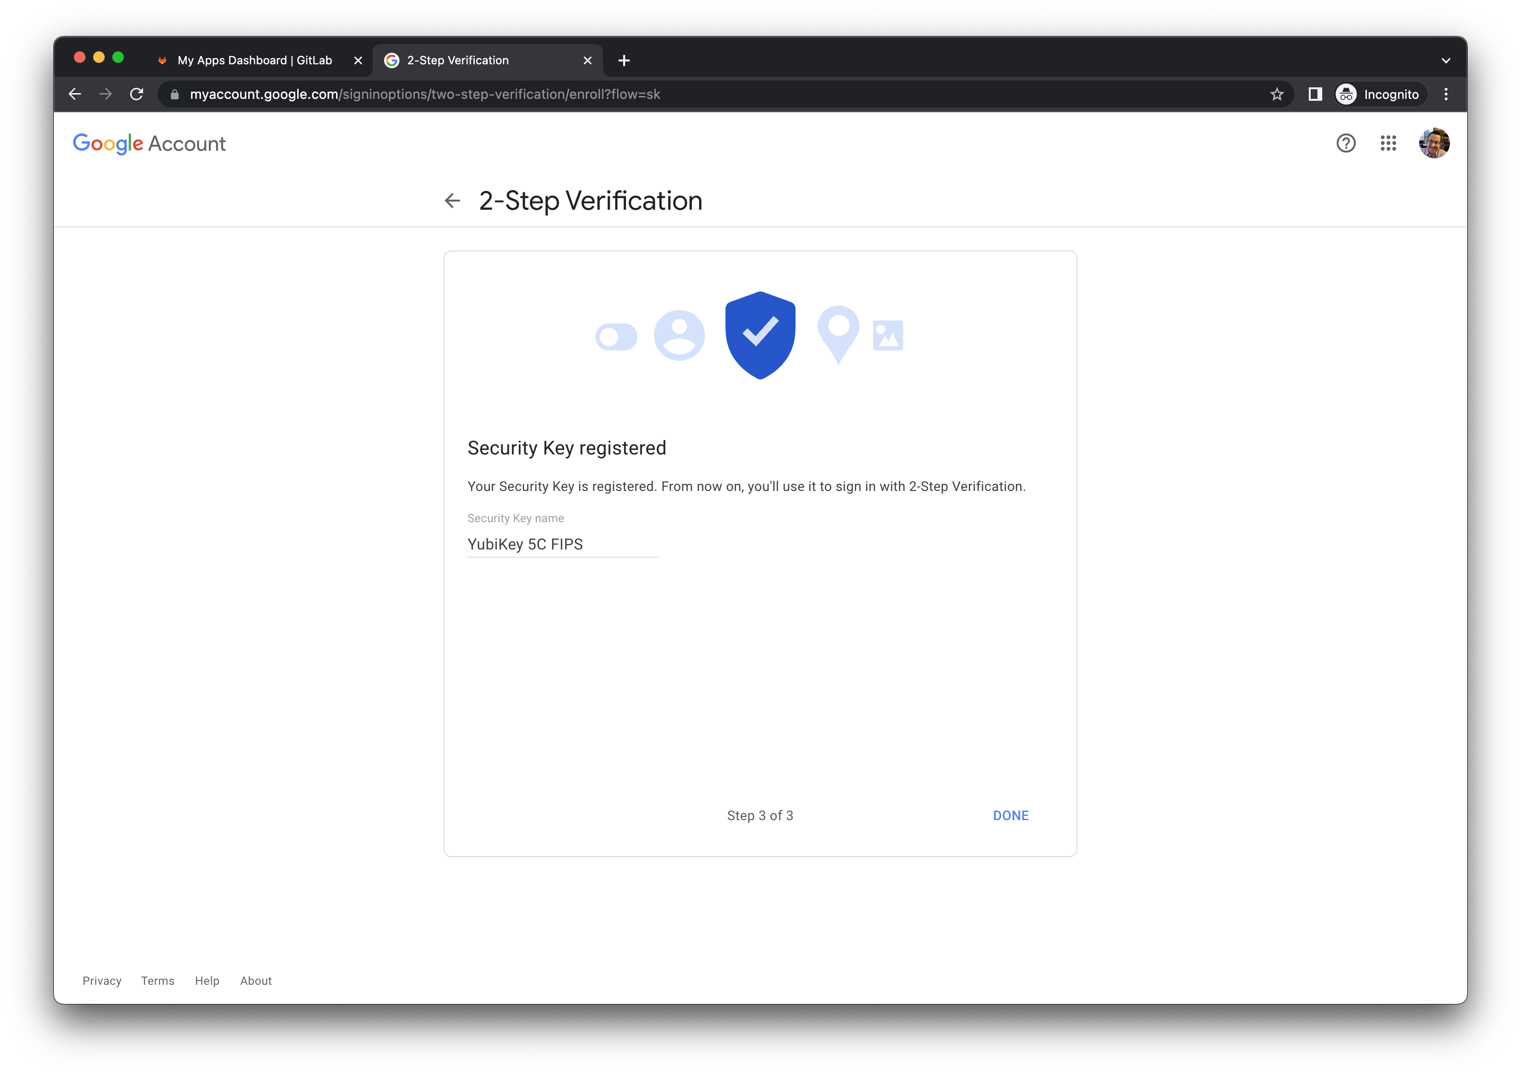Open Chrome three-dot menu
The height and width of the screenshot is (1075, 1521).
click(x=1446, y=94)
